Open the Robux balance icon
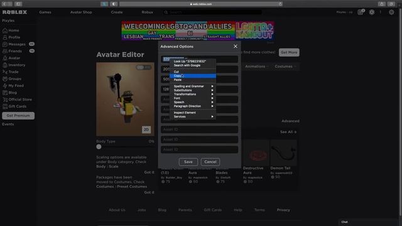402x226 pixels. 372,12
